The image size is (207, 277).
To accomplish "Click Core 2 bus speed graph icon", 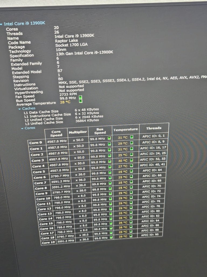I will tap(109, 150).
